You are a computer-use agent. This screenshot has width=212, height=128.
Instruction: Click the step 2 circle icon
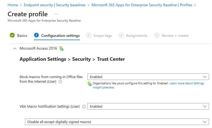(36, 35)
